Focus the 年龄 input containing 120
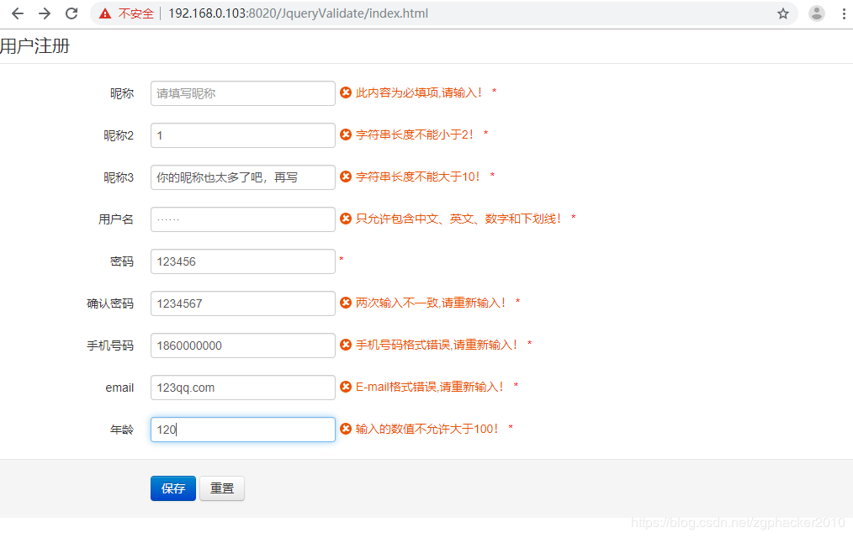 pyautogui.click(x=242, y=430)
